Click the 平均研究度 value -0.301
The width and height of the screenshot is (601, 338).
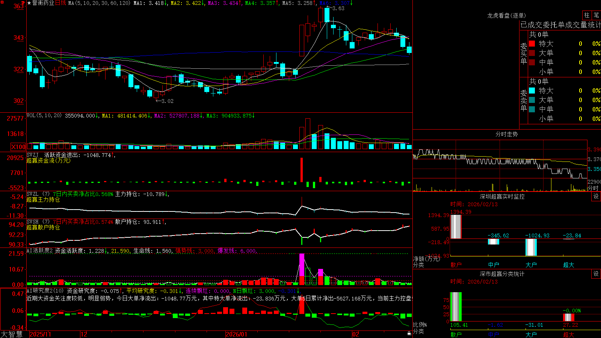click(169, 291)
